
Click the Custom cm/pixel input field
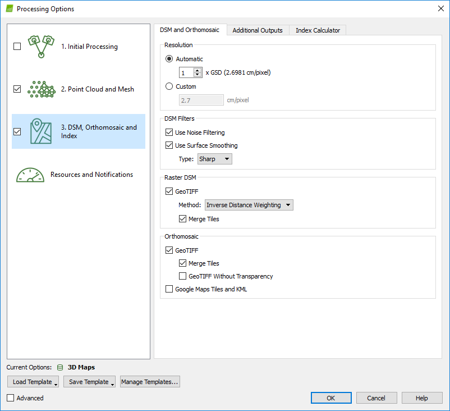tap(201, 101)
